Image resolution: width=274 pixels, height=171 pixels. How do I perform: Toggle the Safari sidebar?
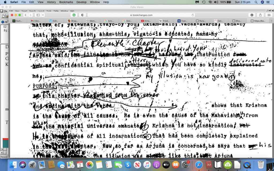tap(38, 15)
